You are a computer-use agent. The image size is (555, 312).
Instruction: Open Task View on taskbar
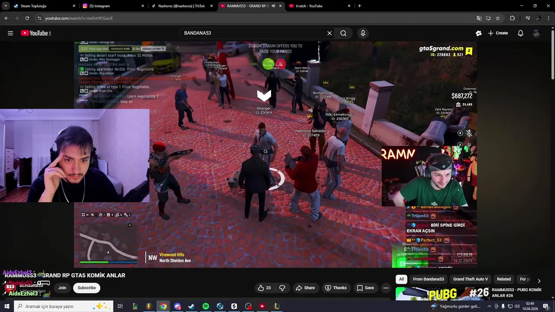(120, 306)
